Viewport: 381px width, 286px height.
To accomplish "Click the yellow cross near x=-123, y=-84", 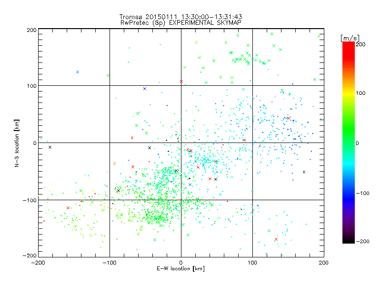I will (93, 191).
